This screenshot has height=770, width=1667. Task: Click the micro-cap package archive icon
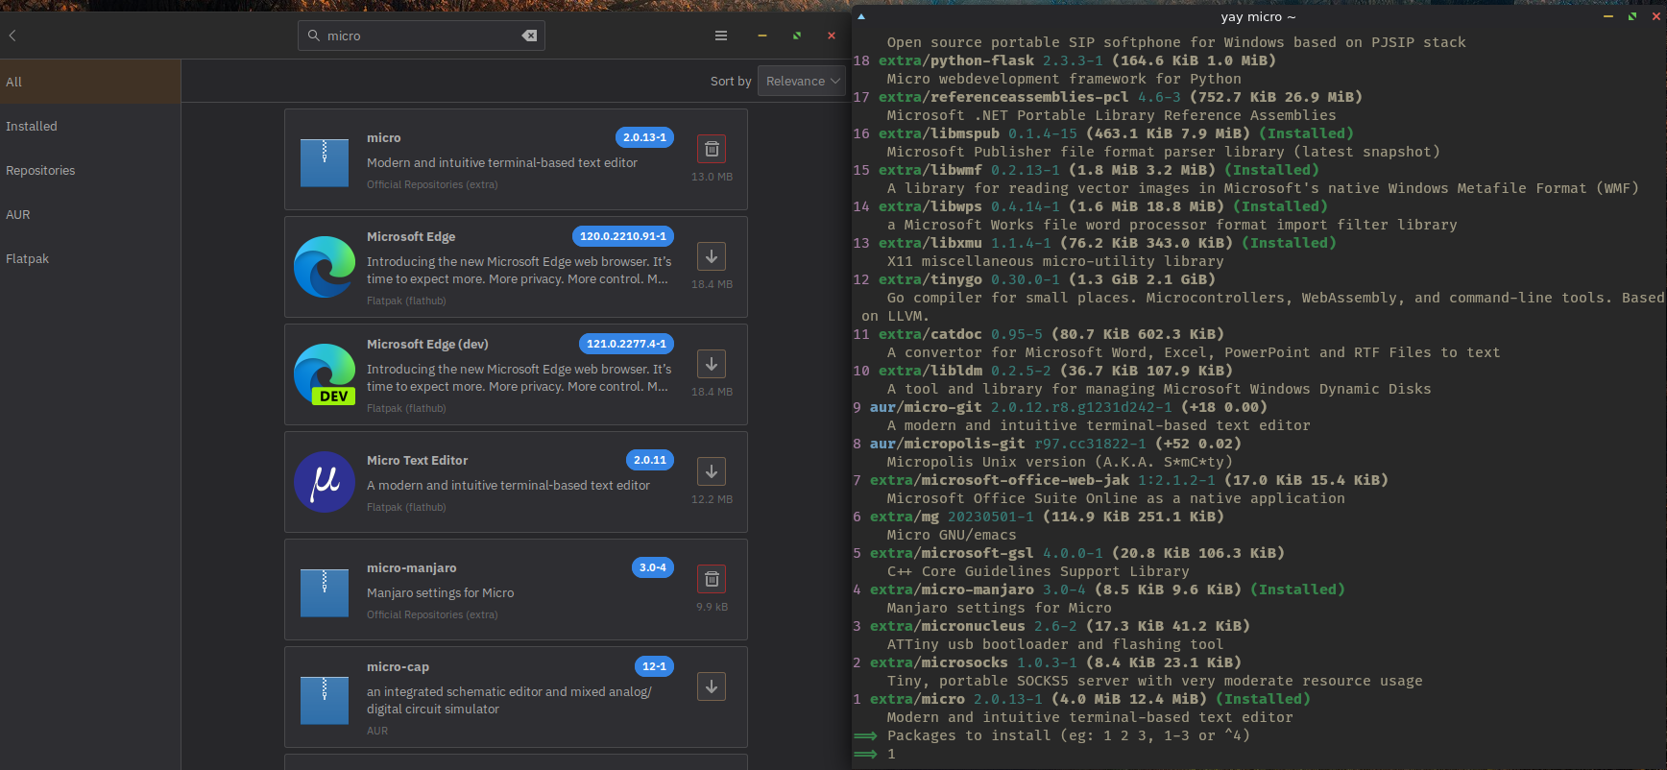pyautogui.click(x=325, y=700)
